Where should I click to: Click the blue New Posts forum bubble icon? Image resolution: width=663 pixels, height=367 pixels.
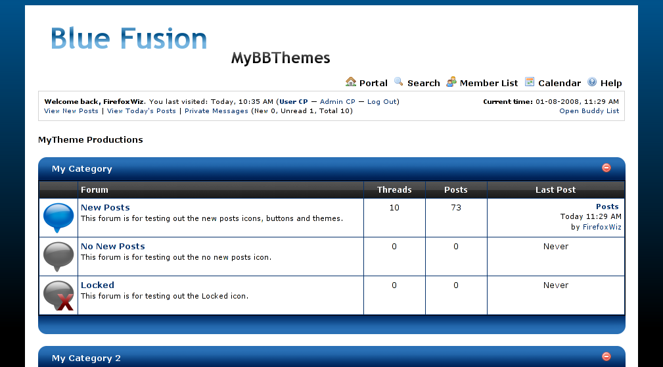coord(58,218)
